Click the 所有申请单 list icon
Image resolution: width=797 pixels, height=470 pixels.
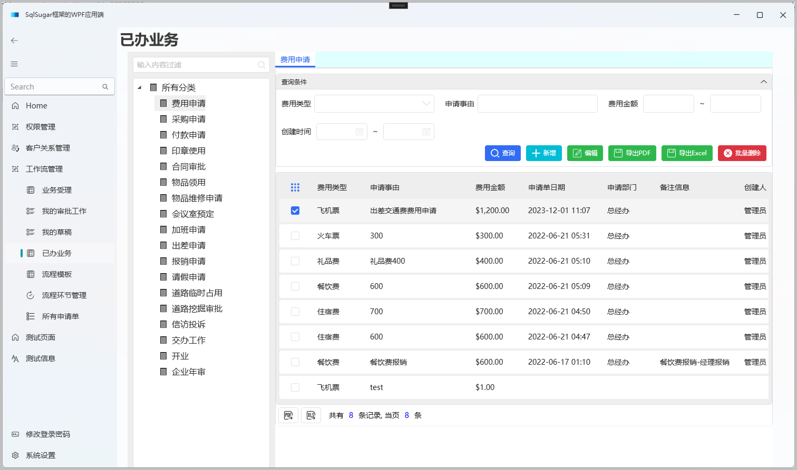31,316
